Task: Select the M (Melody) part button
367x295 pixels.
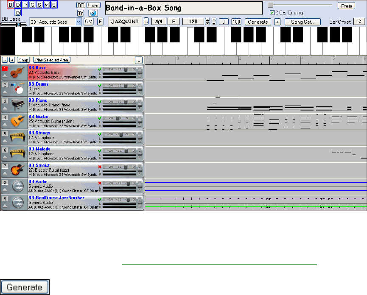Action: [47, 5]
